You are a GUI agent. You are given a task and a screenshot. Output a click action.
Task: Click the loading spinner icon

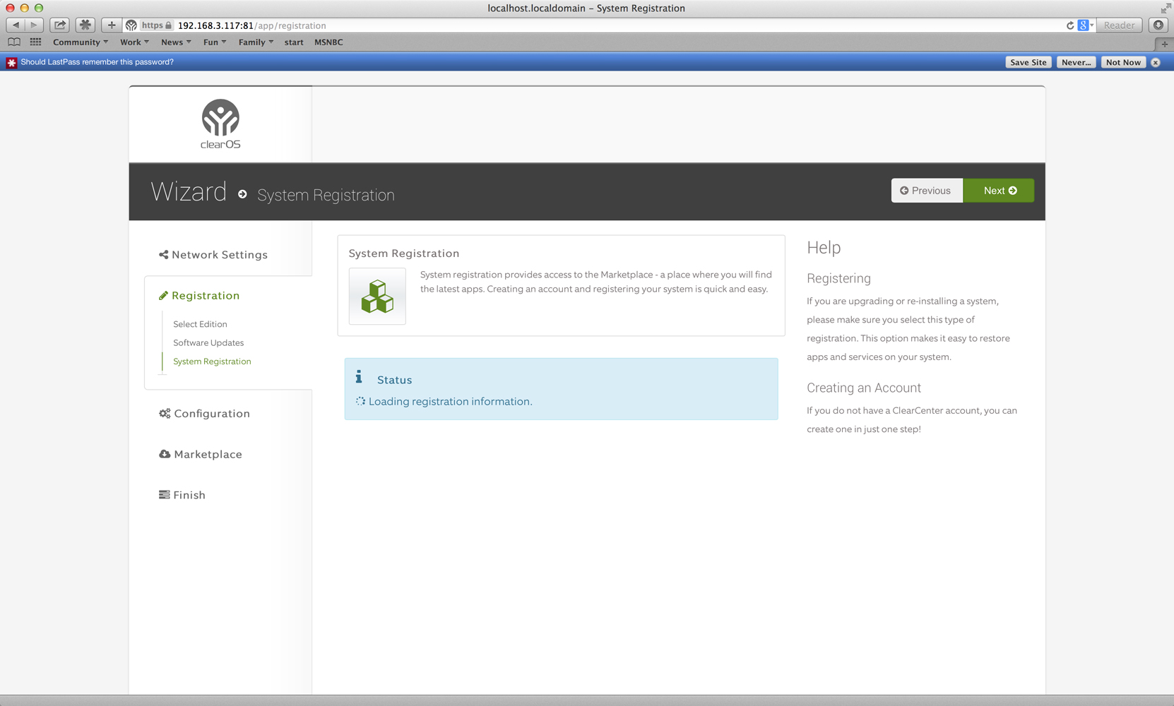point(360,401)
